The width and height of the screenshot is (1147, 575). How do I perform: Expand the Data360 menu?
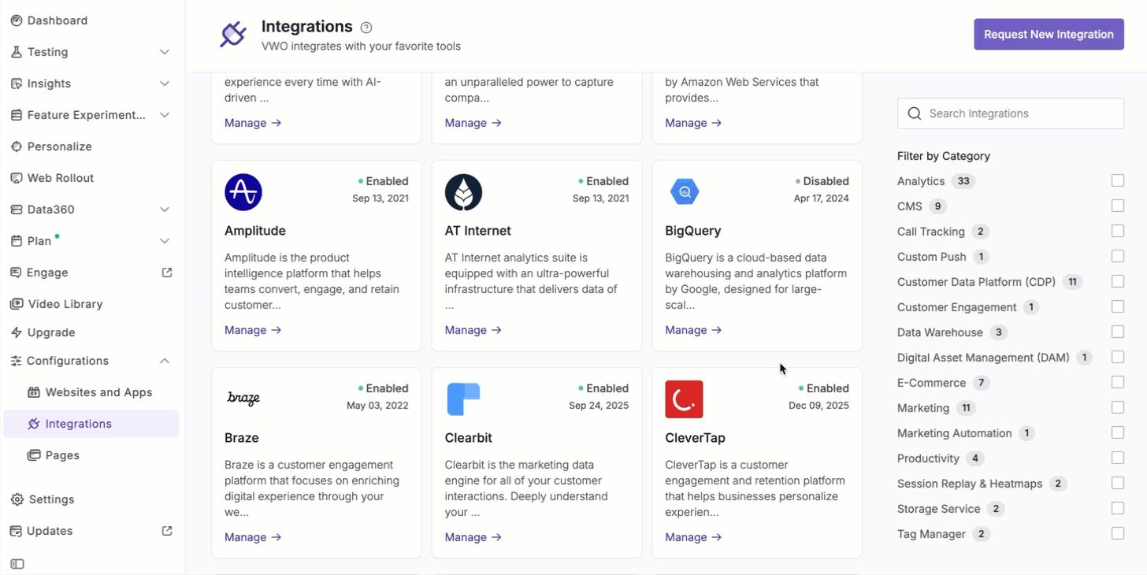pos(164,209)
